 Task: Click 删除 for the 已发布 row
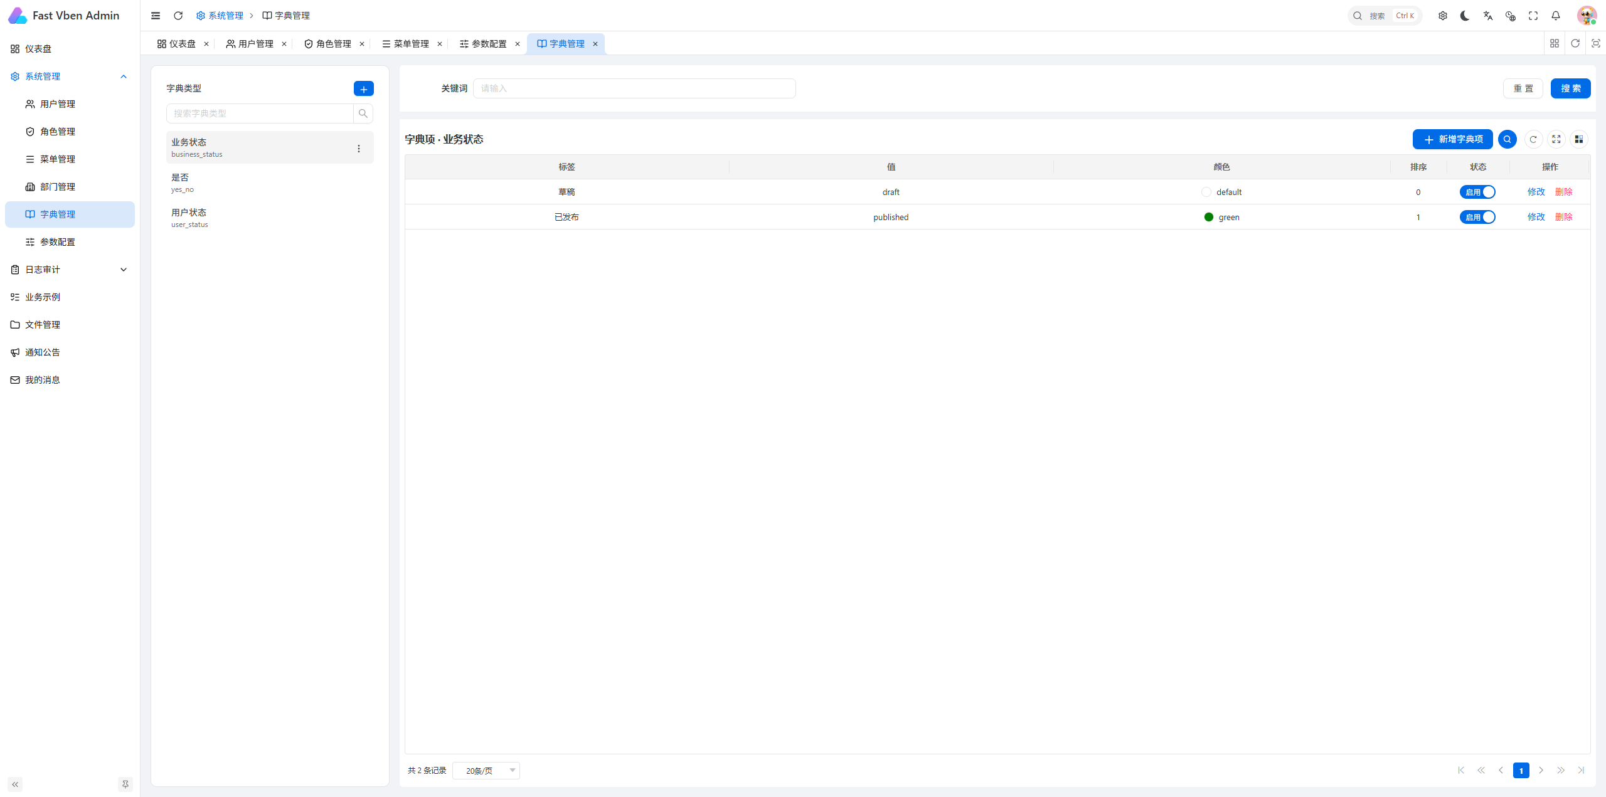(1564, 217)
